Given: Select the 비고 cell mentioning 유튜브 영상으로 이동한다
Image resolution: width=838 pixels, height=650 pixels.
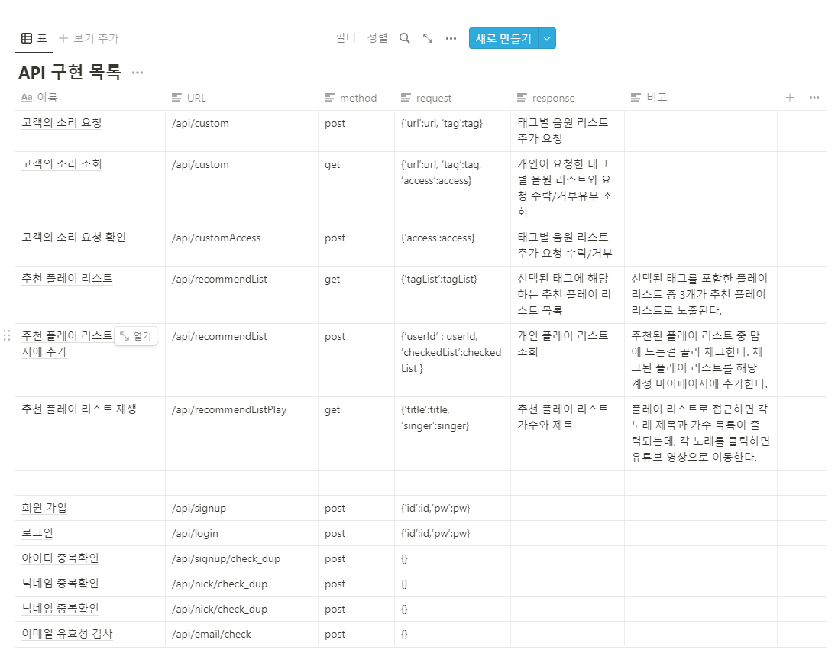Looking at the screenshot, I should [x=700, y=434].
